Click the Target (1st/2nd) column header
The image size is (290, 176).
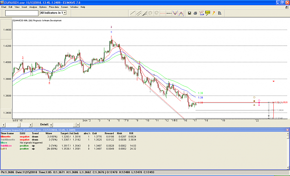(x=70, y=133)
